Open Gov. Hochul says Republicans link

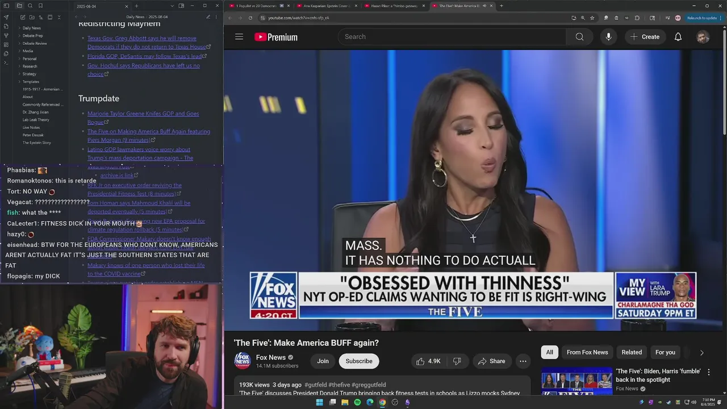tap(144, 69)
